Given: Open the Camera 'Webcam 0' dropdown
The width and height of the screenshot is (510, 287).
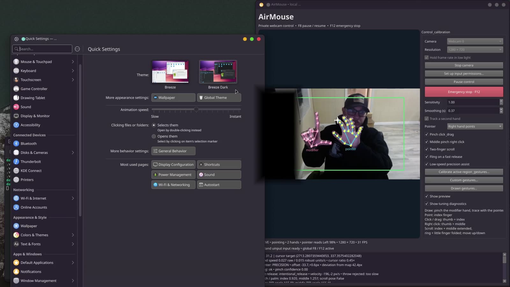Looking at the screenshot, I should [475, 41].
